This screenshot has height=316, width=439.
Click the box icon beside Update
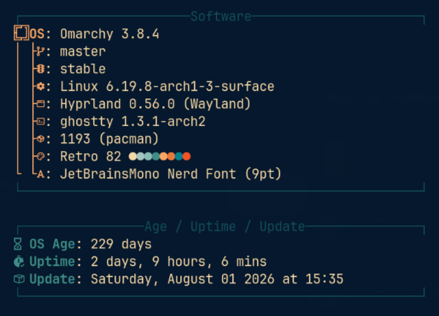click(x=19, y=279)
